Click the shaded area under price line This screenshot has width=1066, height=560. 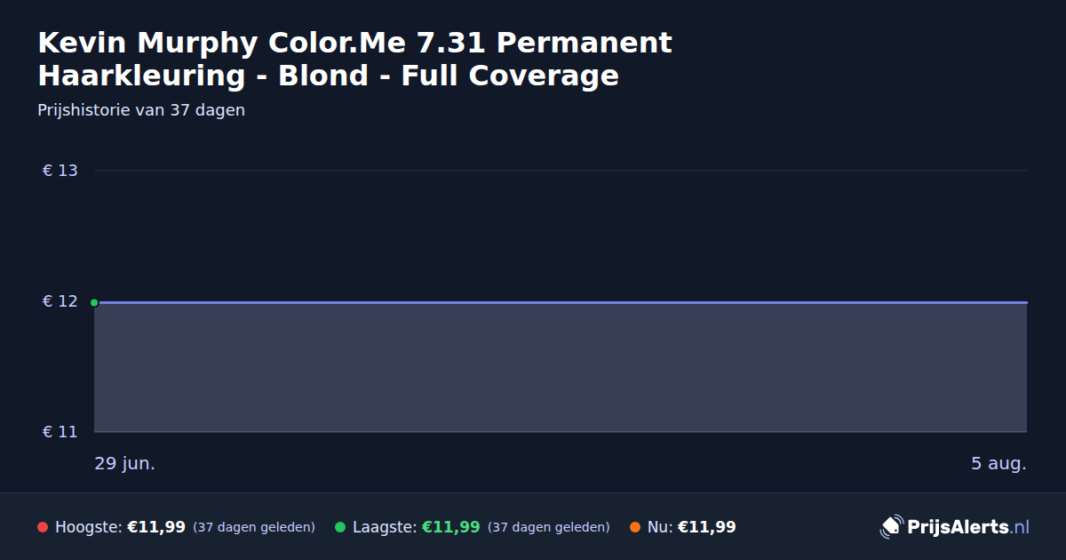pyautogui.click(x=561, y=368)
